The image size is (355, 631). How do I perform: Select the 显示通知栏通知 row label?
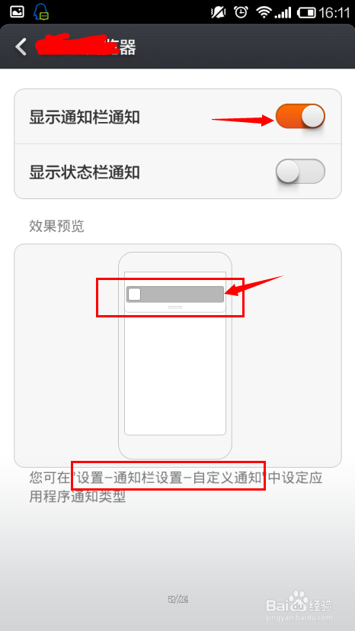click(85, 118)
